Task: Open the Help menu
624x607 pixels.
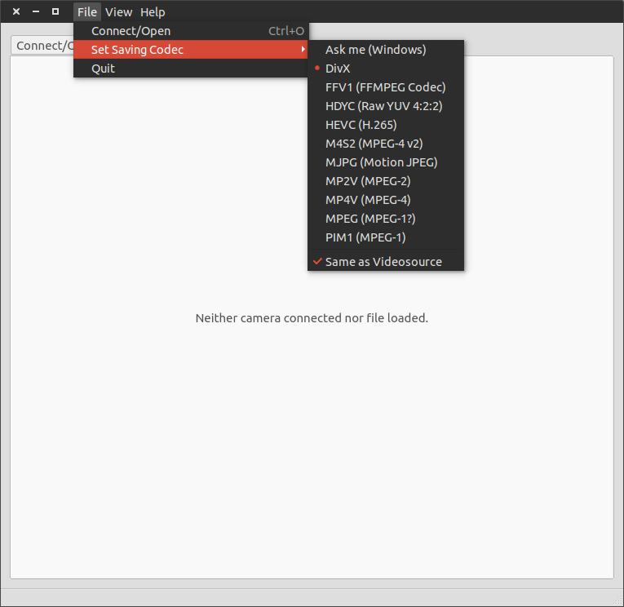Action: click(153, 12)
